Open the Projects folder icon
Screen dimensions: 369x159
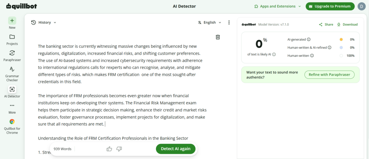[12, 37]
